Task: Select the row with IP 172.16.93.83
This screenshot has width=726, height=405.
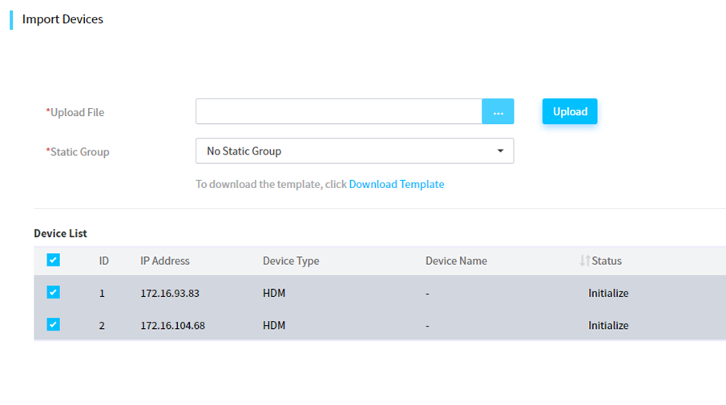Action: click(380, 292)
